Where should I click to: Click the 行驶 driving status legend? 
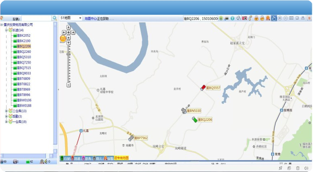[x=65, y=159]
